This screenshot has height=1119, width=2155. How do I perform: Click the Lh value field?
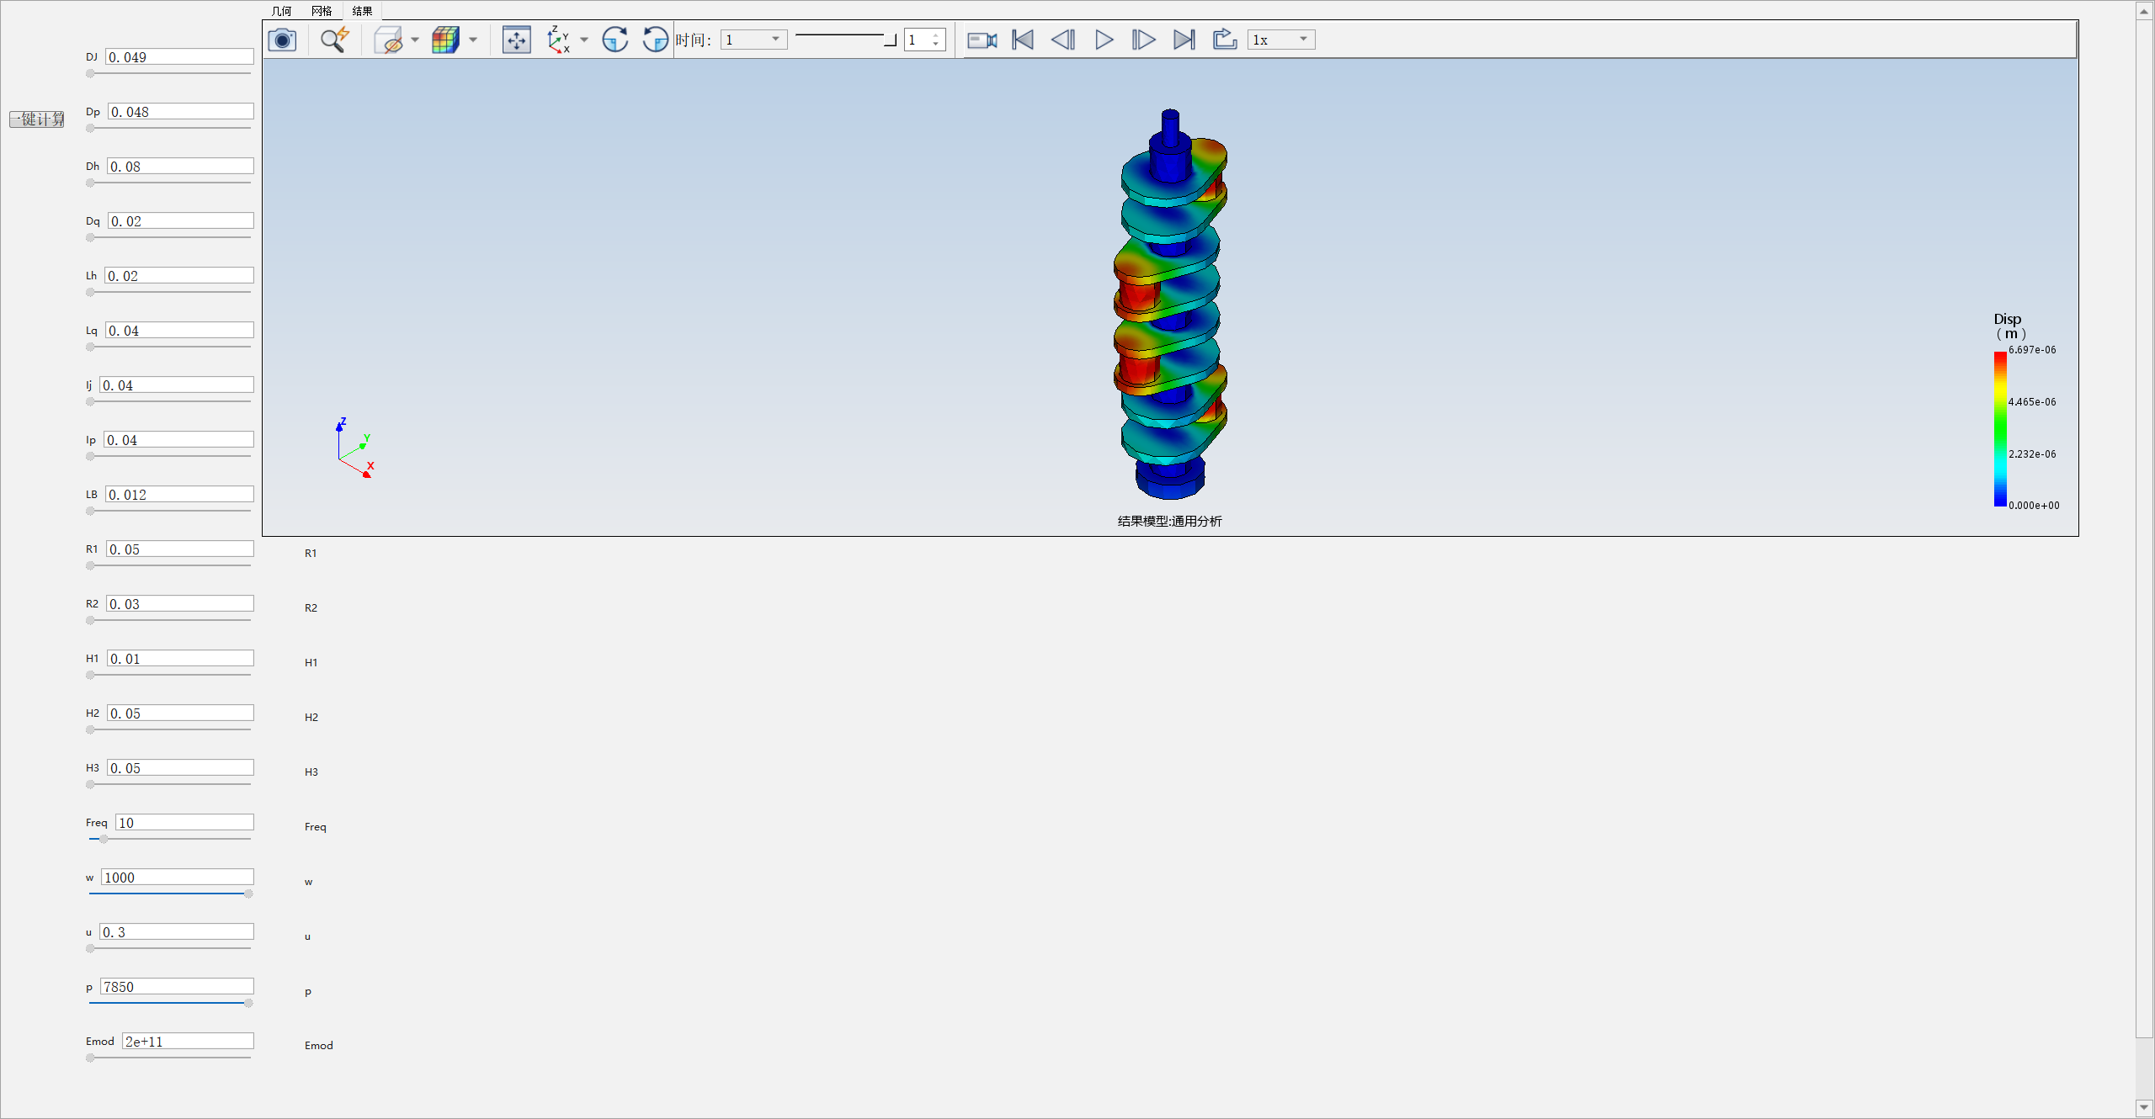178,276
